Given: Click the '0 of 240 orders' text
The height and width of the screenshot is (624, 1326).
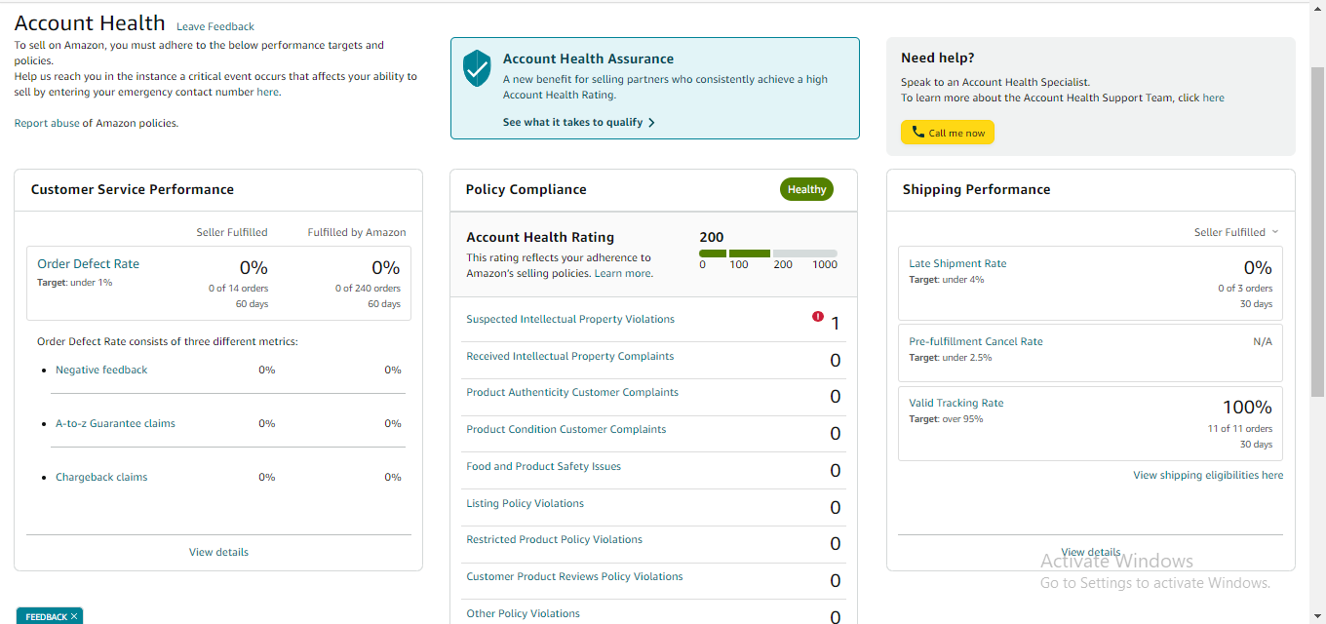Looking at the screenshot, I should coord(368,289).
